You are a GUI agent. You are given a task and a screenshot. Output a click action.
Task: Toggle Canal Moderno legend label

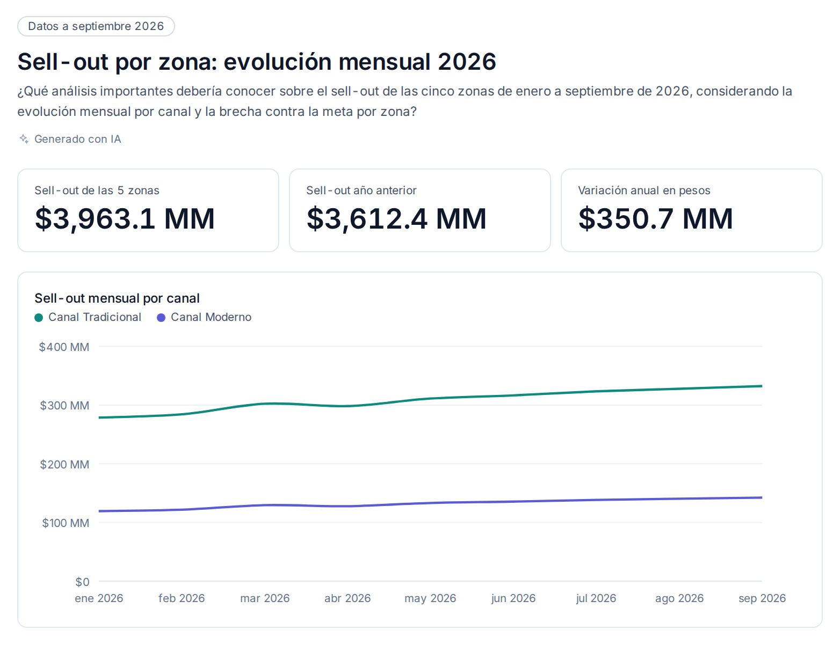point(211,317)
